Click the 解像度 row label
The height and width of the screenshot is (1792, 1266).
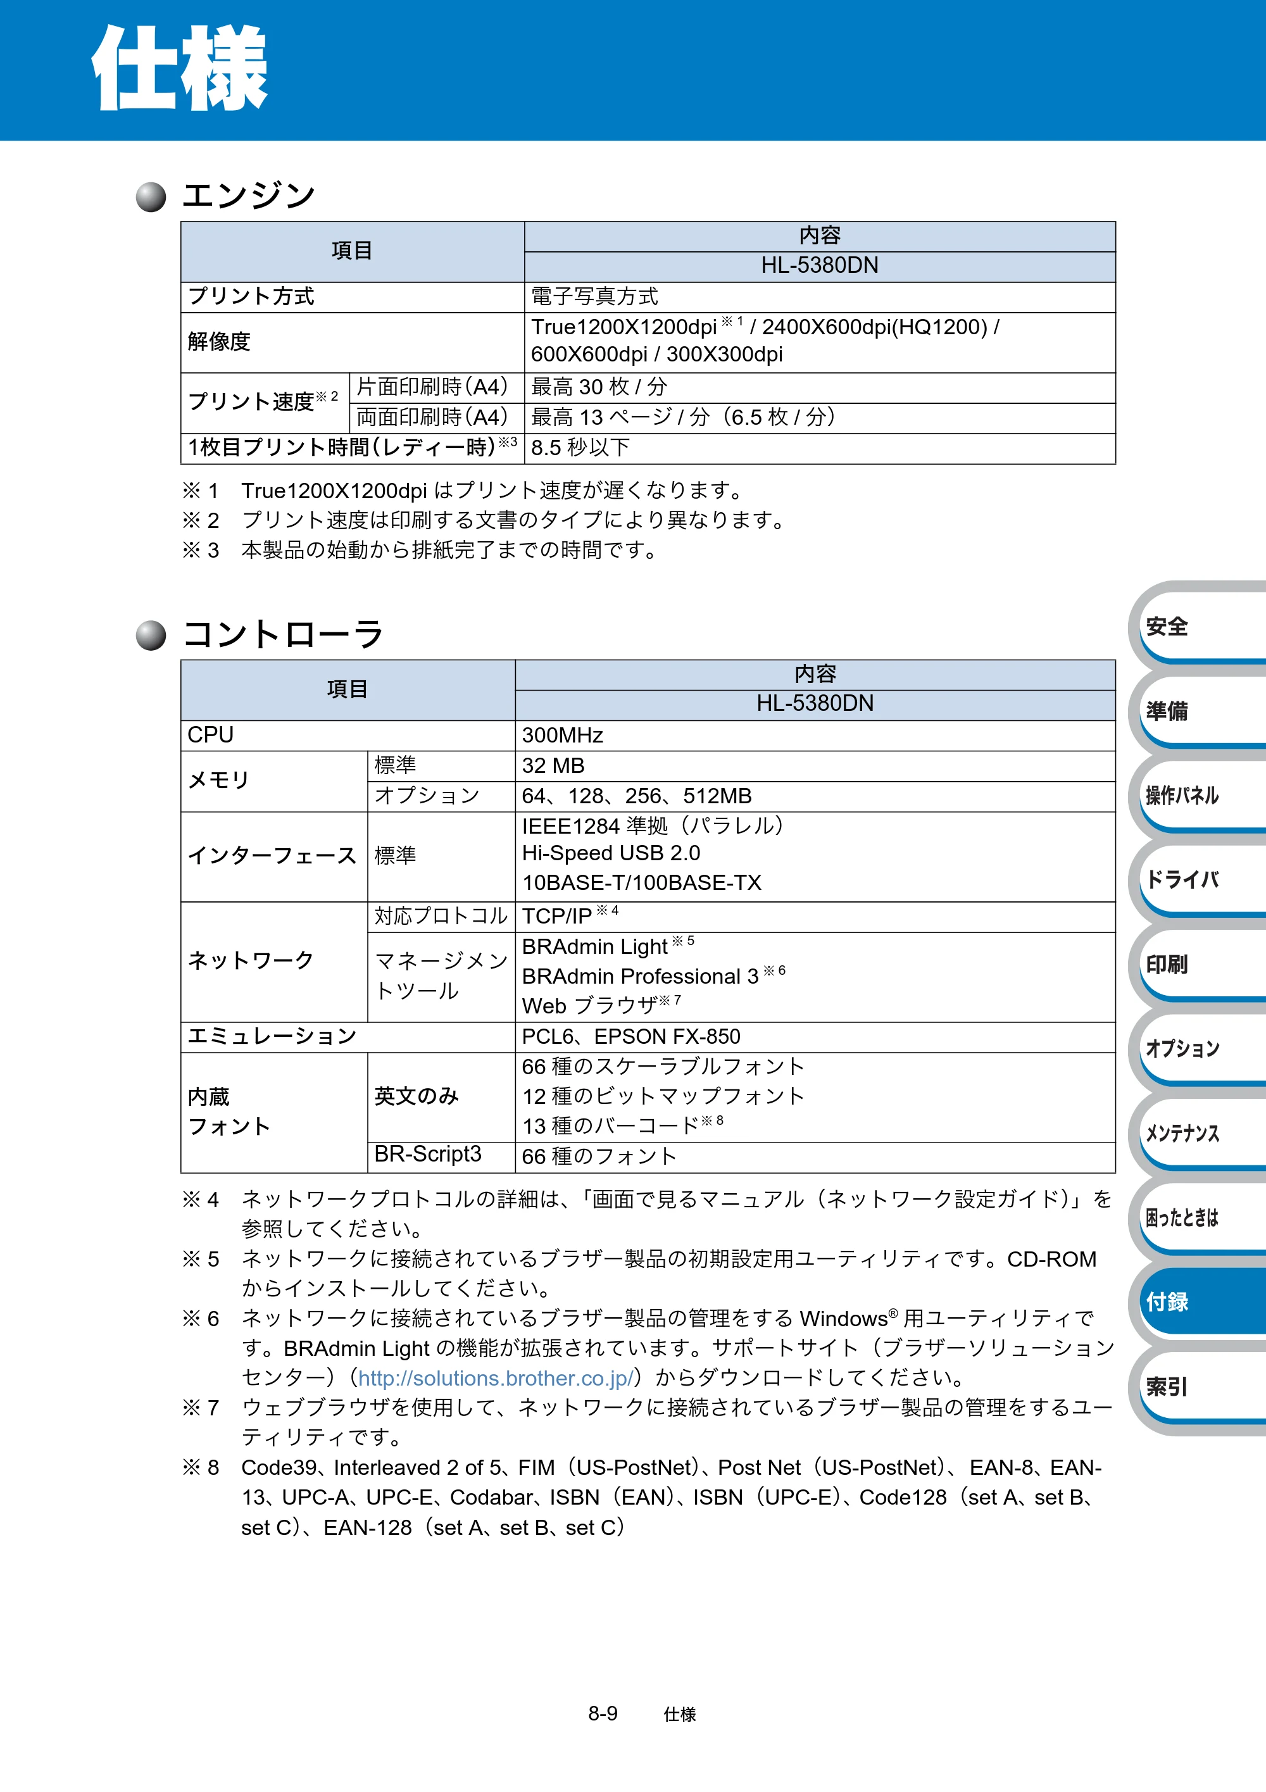pos(218,342)
